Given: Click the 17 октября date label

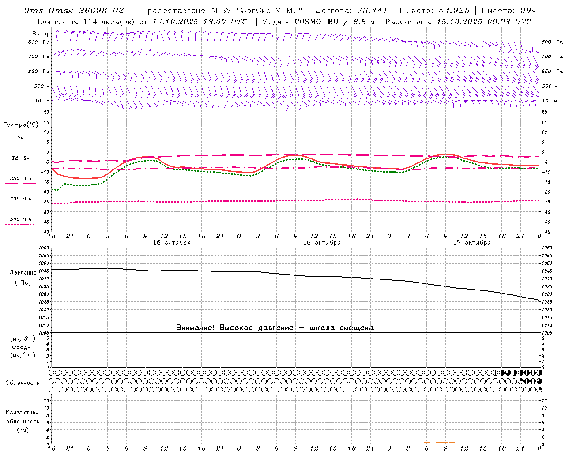Looking at the screenshot, I should coord(472,243).
